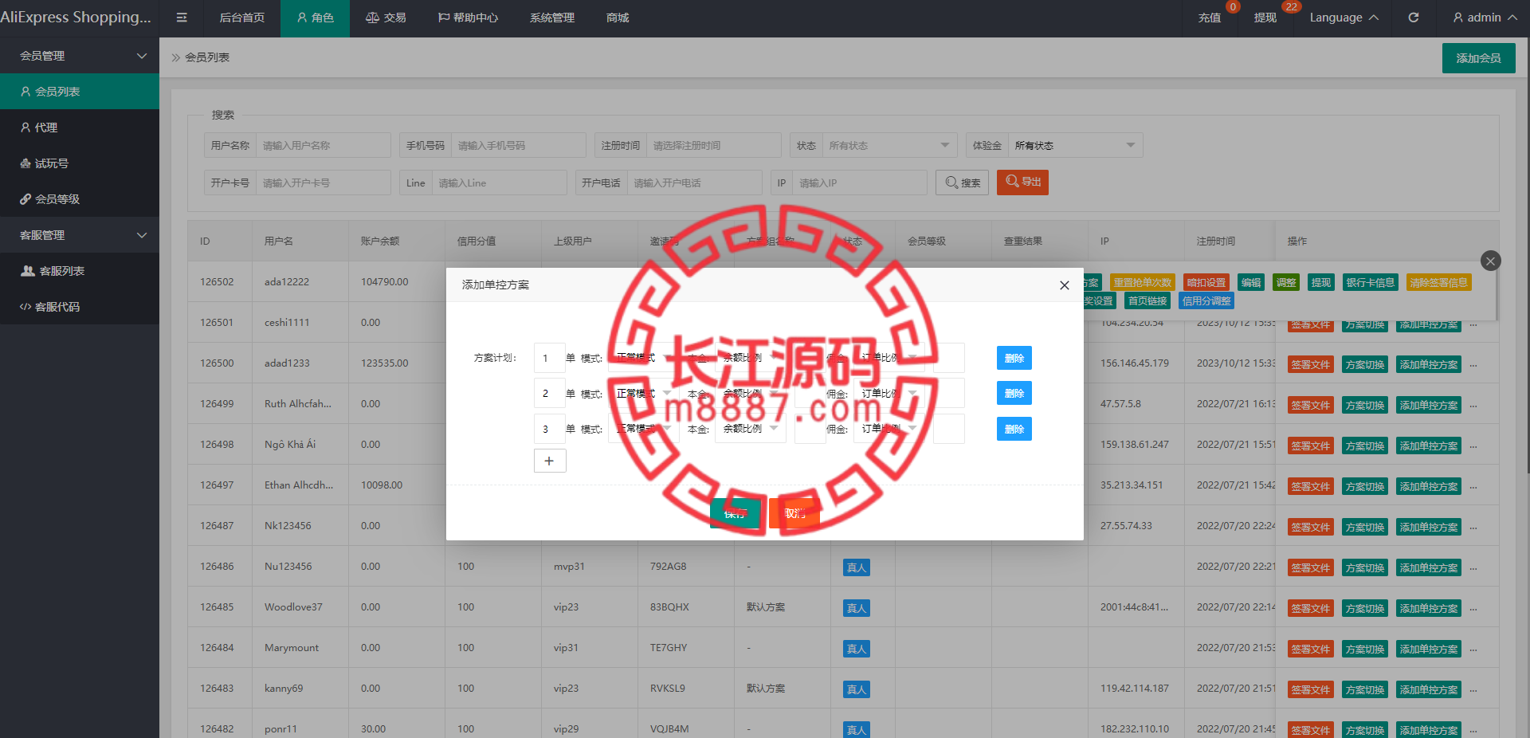The width and height of the screenshot is (1530, 738).
Task: Open 客服列表 in the sidebar
Action: (80, 271)
